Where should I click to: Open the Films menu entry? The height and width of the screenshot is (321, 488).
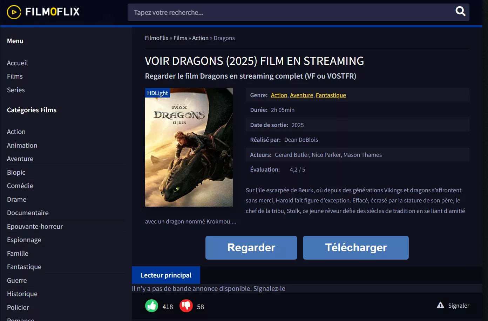tap(15, 76)
